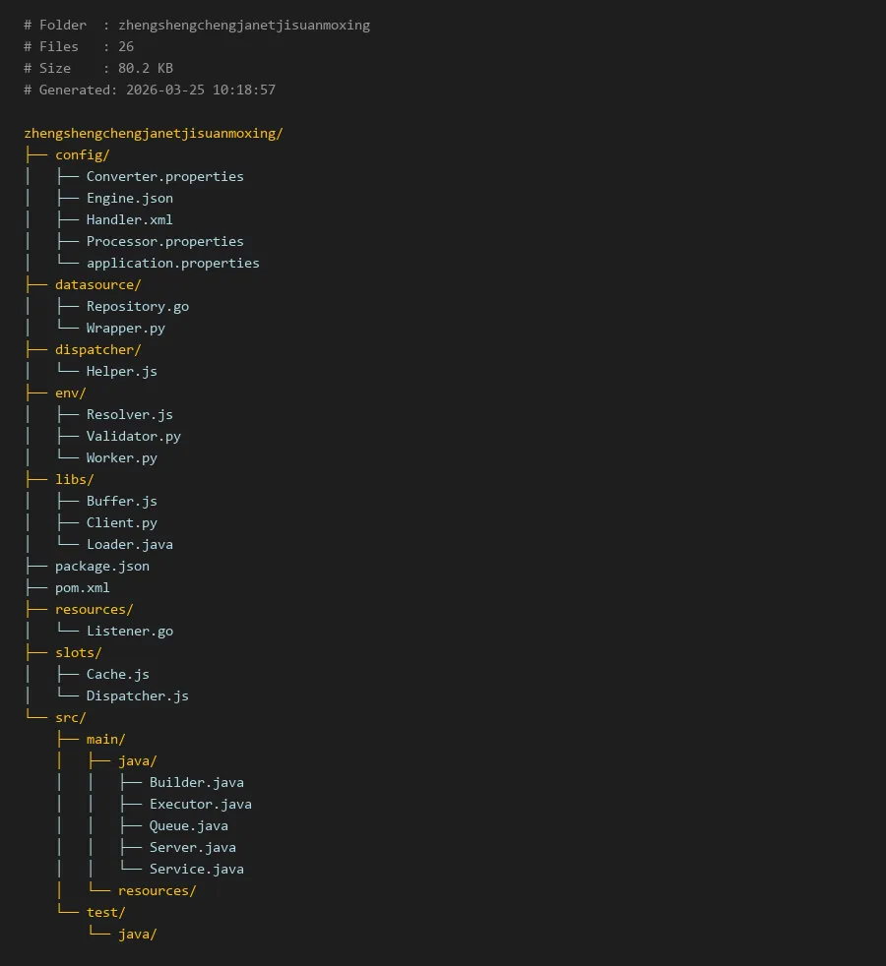Viewport: 886px width, 966px height.
Task: Select pom.xml at root level
Action: tap(82, 587)
